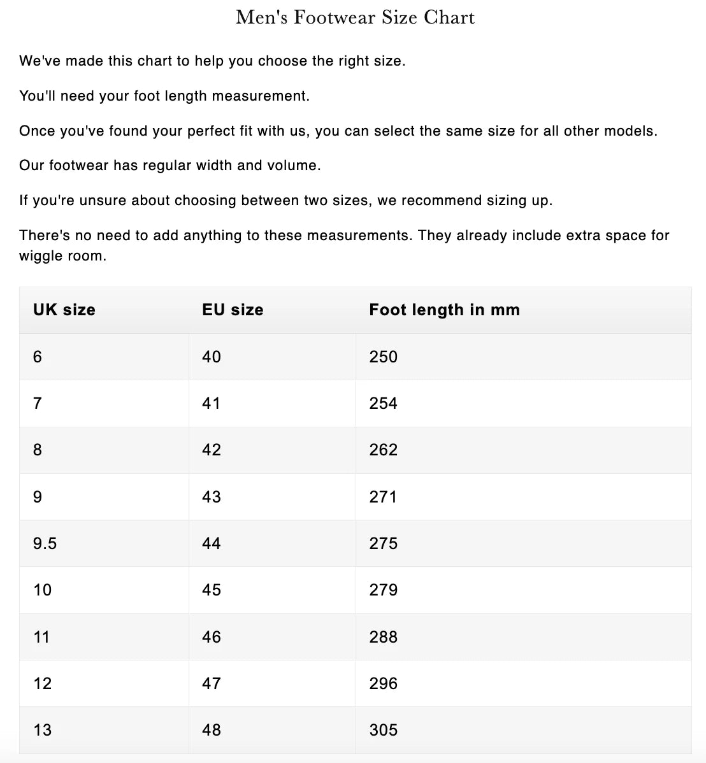
Task: Select the UK size 13 cell
Action: point(42,730)
